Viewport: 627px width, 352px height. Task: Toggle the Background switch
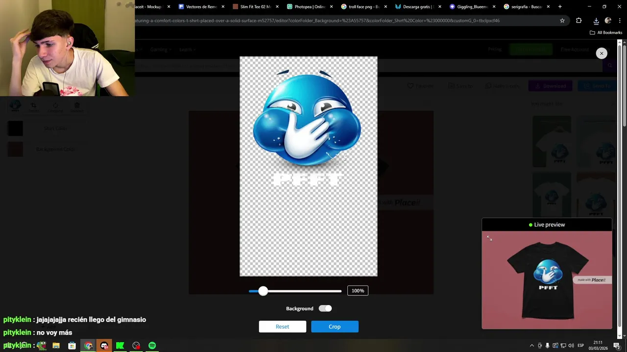coord(325,308)
